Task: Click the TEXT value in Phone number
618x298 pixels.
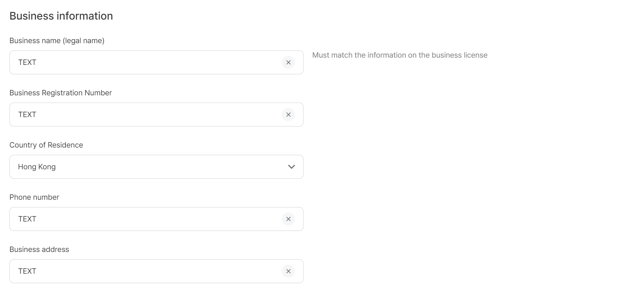Action: (27, 219)
